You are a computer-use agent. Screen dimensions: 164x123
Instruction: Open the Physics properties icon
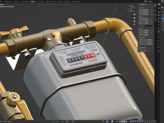click(159, 38)
